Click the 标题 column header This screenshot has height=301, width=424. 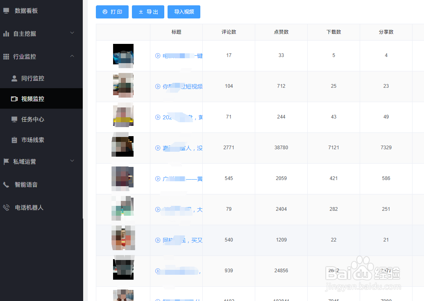(x=176, y=32)
